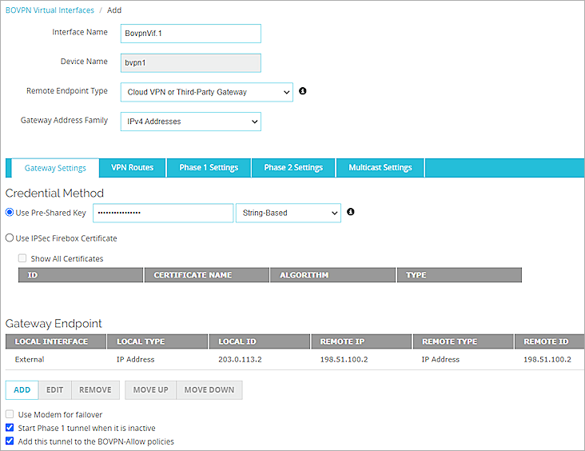The image size is (585, 451).
Task: Uncheck Start Phase 1 tunnel when inactive
Action: (10, 428)
